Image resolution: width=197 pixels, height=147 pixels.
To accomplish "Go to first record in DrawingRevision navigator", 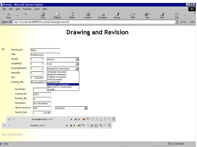I will tap(10, 119).
